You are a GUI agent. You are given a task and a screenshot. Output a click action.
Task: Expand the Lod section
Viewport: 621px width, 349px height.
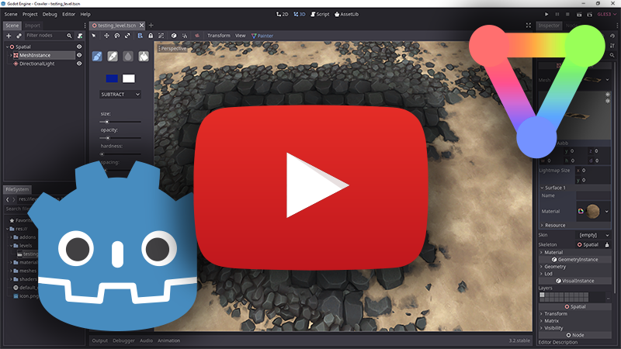tap(575, 274)
